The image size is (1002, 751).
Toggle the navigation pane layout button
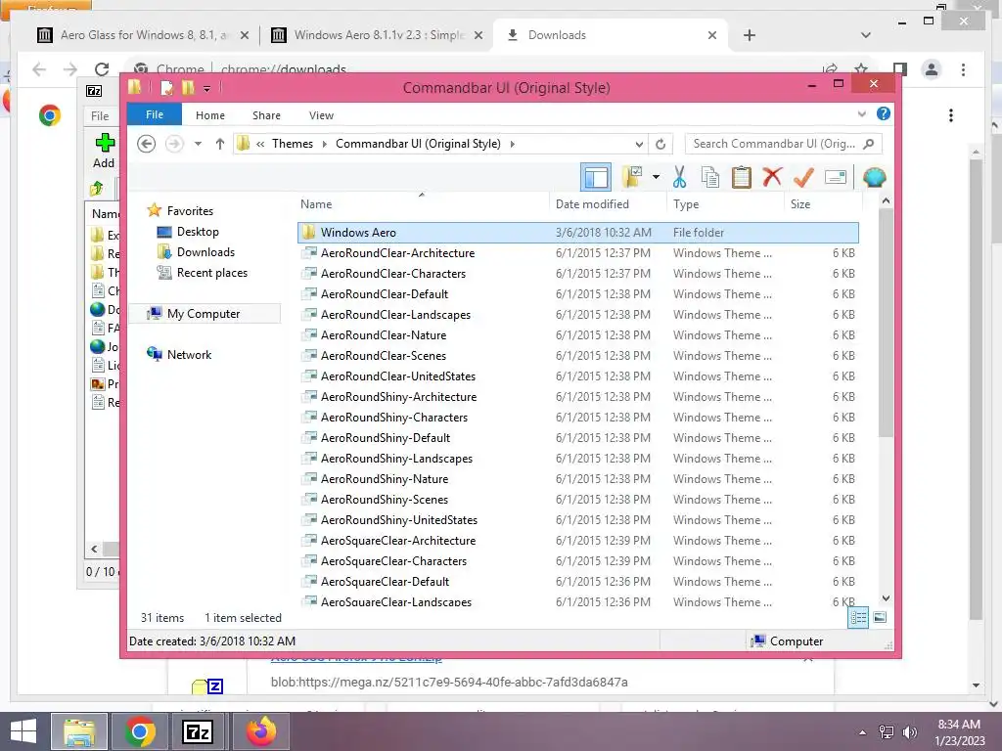coord(596,178)
